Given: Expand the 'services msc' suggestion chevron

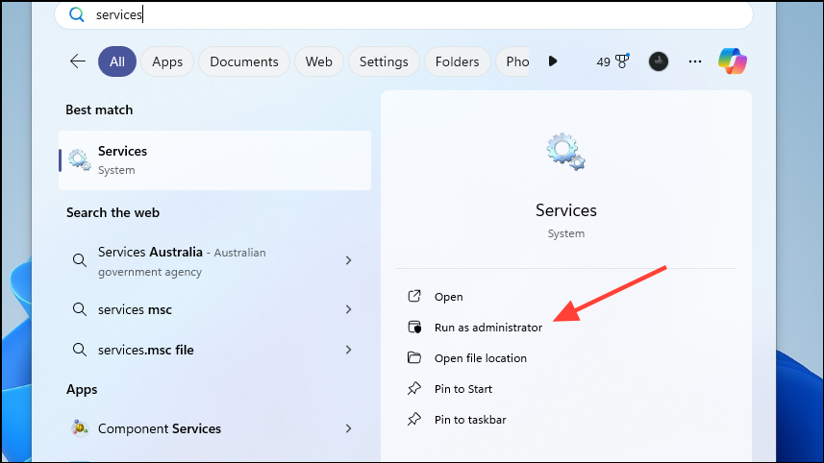Looking at the screenshot, I should (x=348, y=309).
